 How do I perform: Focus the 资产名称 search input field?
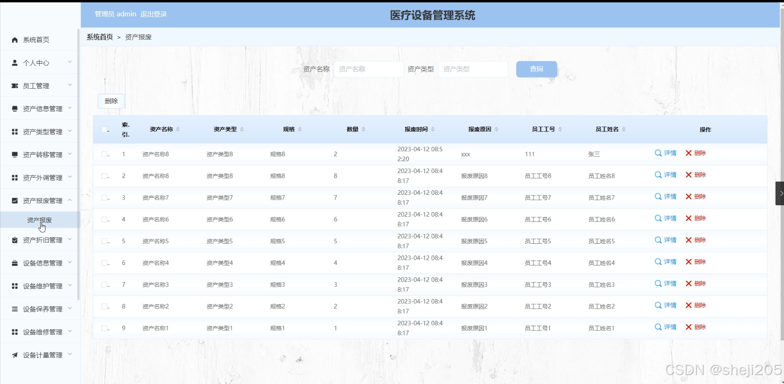[369, 69]
